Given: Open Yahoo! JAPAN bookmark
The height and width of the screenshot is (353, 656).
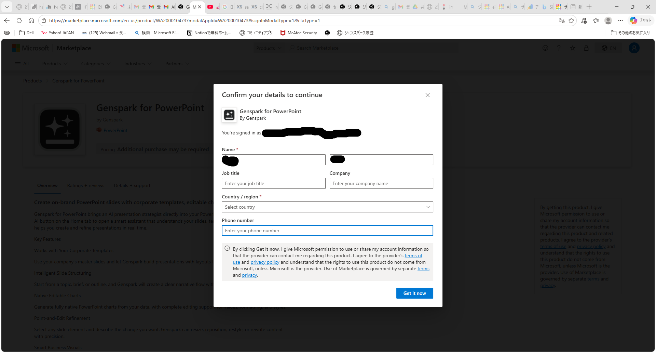Looking at the screenshot, I should point(57,33).
